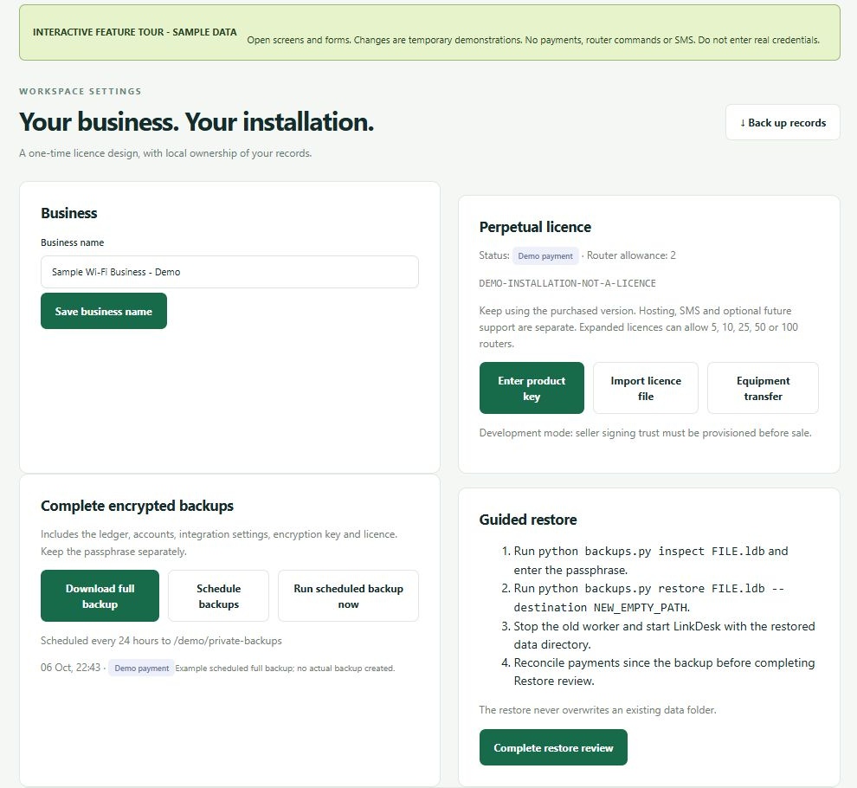Run scheduled backup now
The image size is (857, 788).
click(x=348, y=596)
